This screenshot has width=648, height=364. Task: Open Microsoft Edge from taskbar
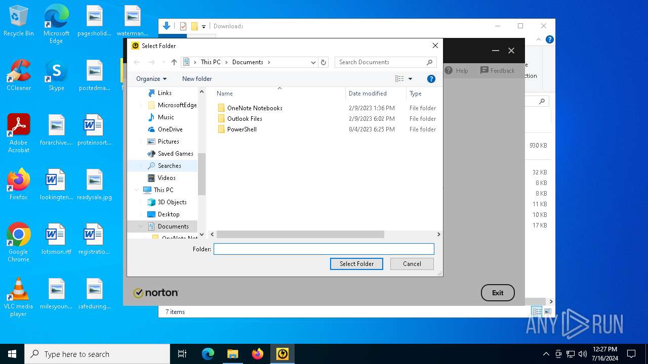click(x=208, y=354)
